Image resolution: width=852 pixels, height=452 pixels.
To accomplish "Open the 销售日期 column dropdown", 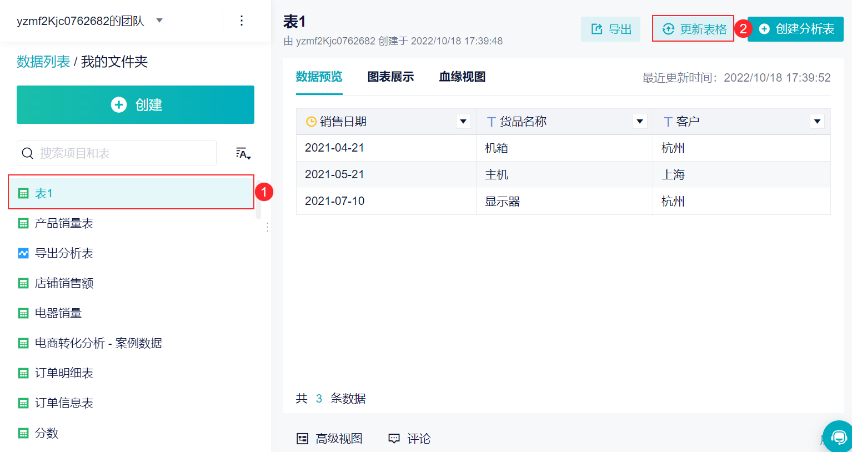I will 463,121.
